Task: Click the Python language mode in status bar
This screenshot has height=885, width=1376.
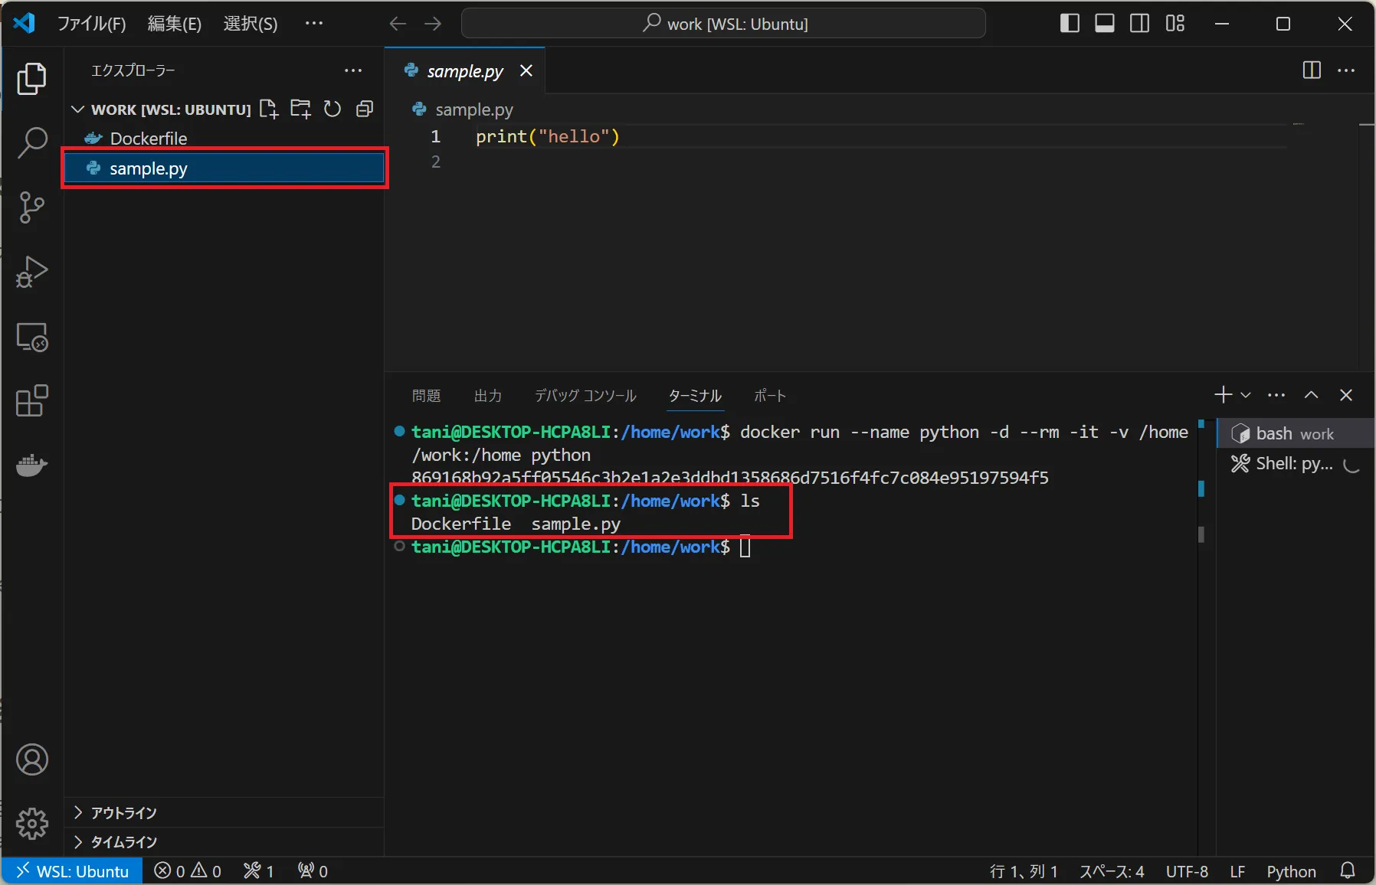Action: (1290, 871)
